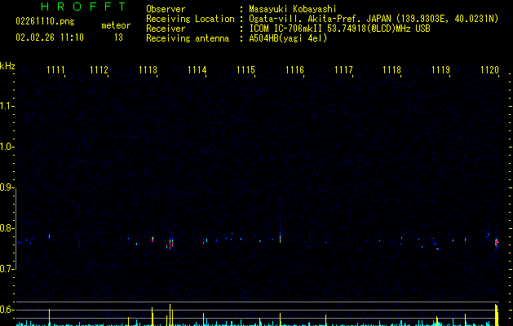Click the bright meteor echo at 1120

click(x=497, y=243)
